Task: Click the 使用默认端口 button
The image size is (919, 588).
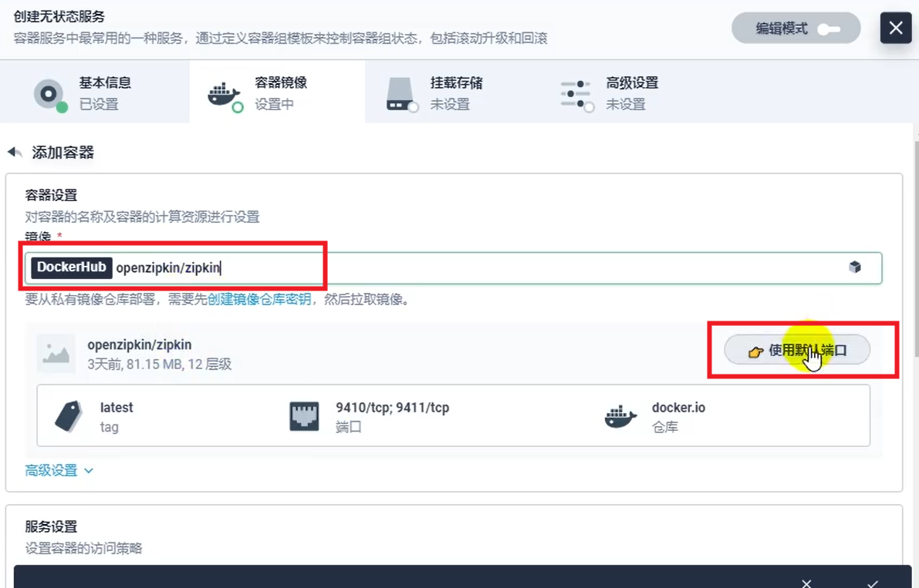Action: click(x=797, y=350)
